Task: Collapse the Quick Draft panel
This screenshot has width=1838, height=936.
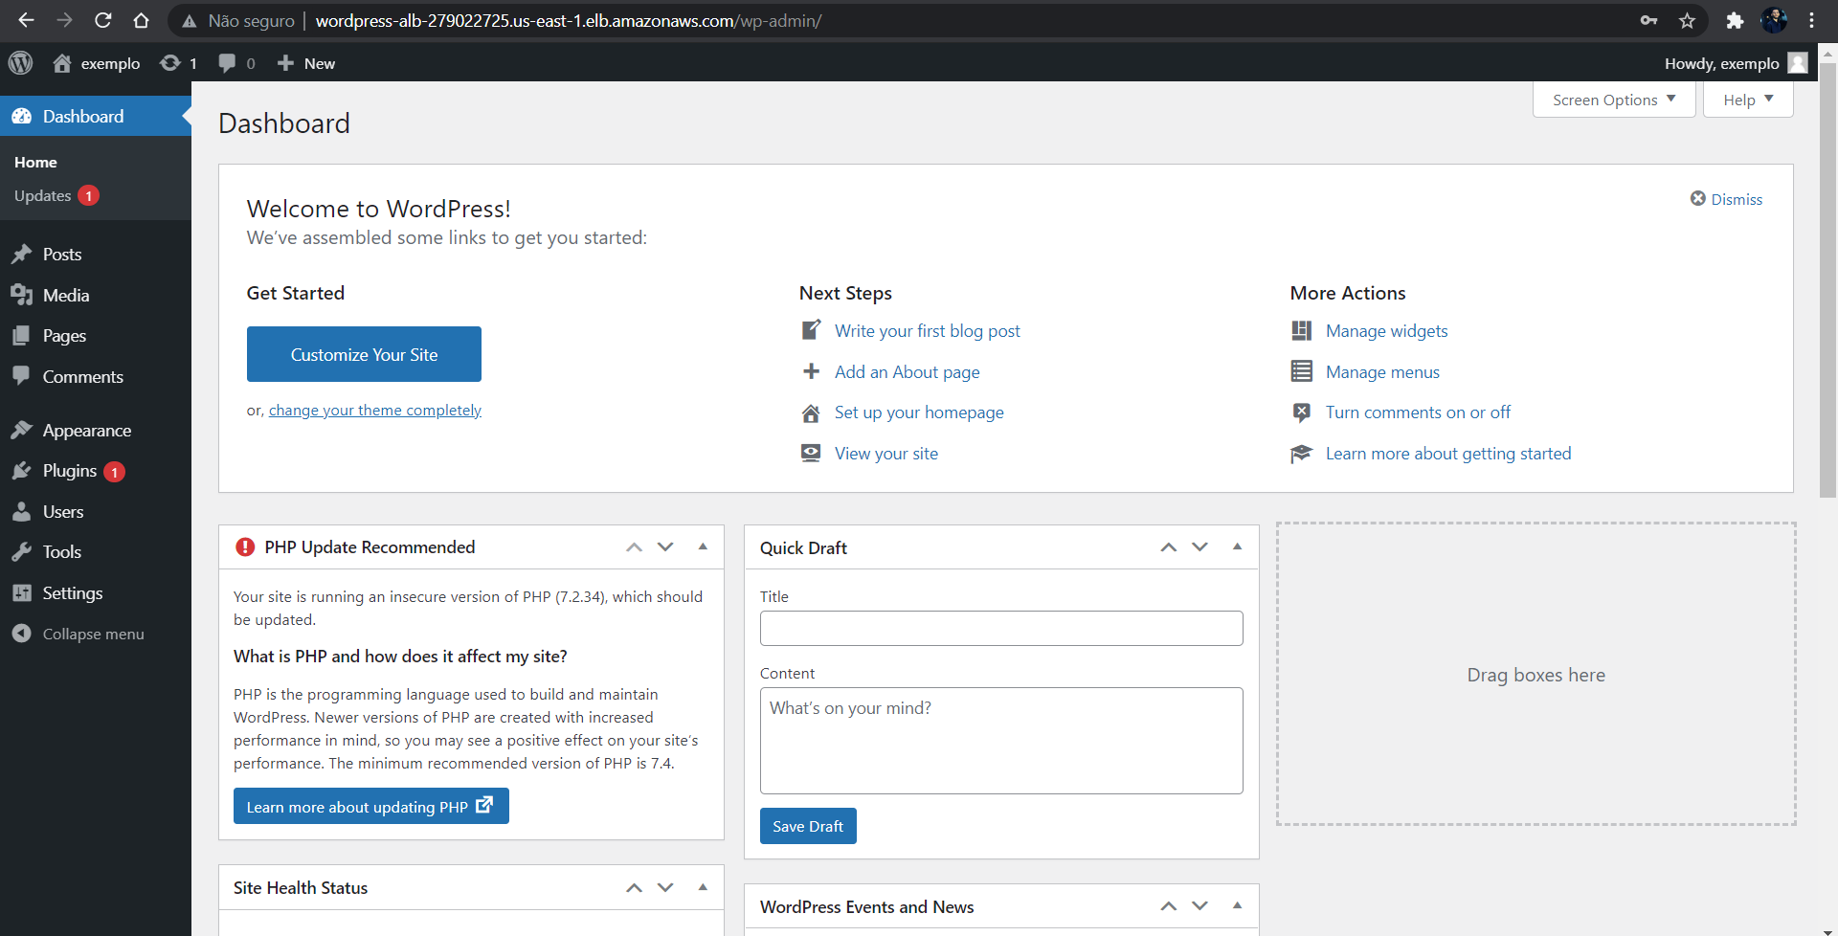Action: 1237,546
